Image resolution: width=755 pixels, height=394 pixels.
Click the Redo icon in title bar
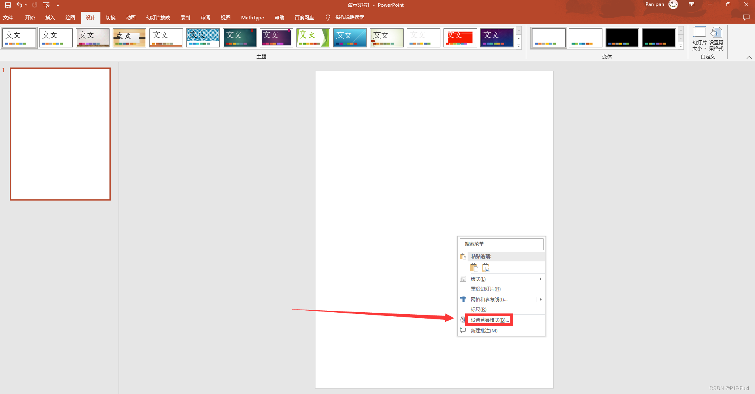35,5
